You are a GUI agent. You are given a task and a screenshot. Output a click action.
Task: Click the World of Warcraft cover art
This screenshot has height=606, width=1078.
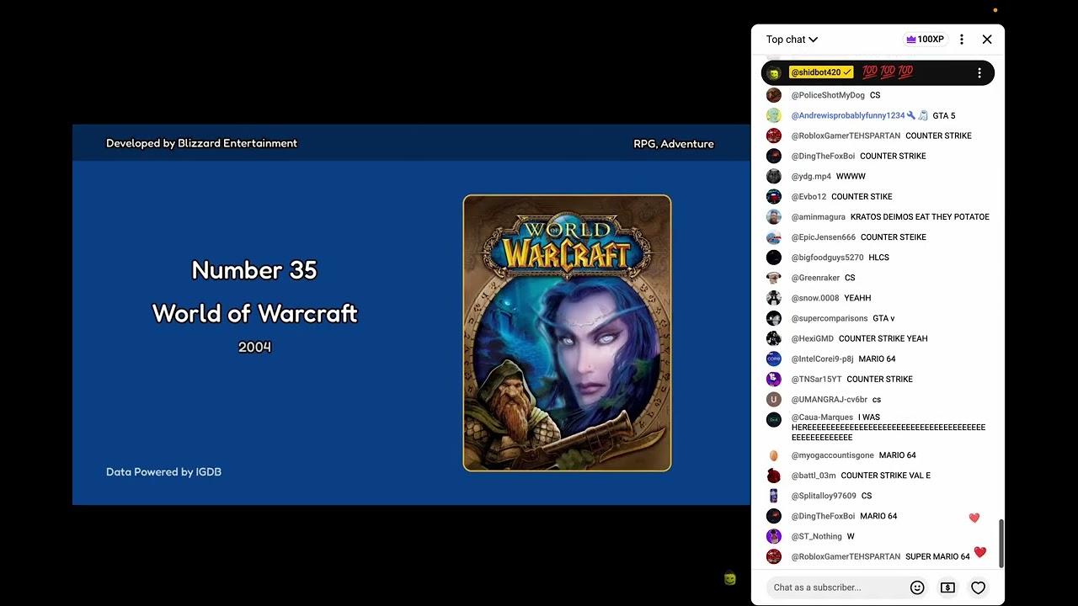pos(567,333)
